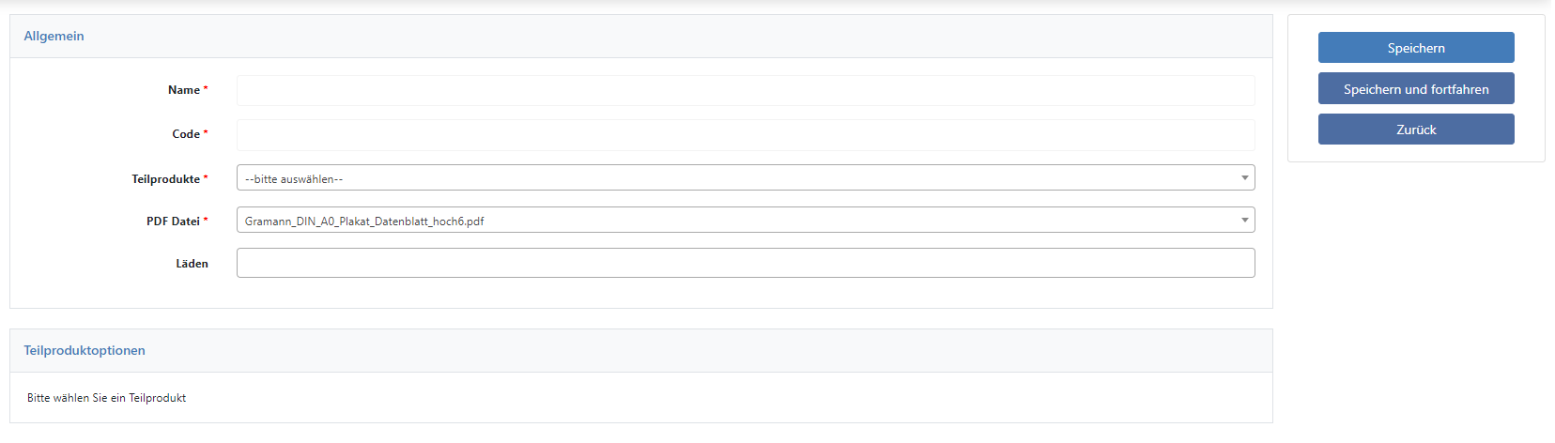Click the Speichern button

coord(1416,48)
